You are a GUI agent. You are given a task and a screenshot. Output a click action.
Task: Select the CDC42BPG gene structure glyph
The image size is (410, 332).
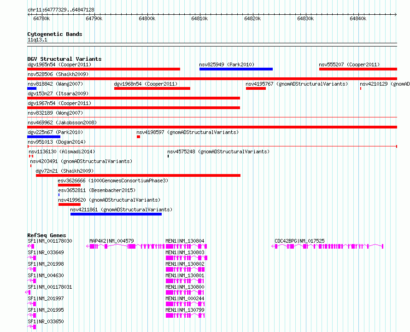[x=328, y=246]
